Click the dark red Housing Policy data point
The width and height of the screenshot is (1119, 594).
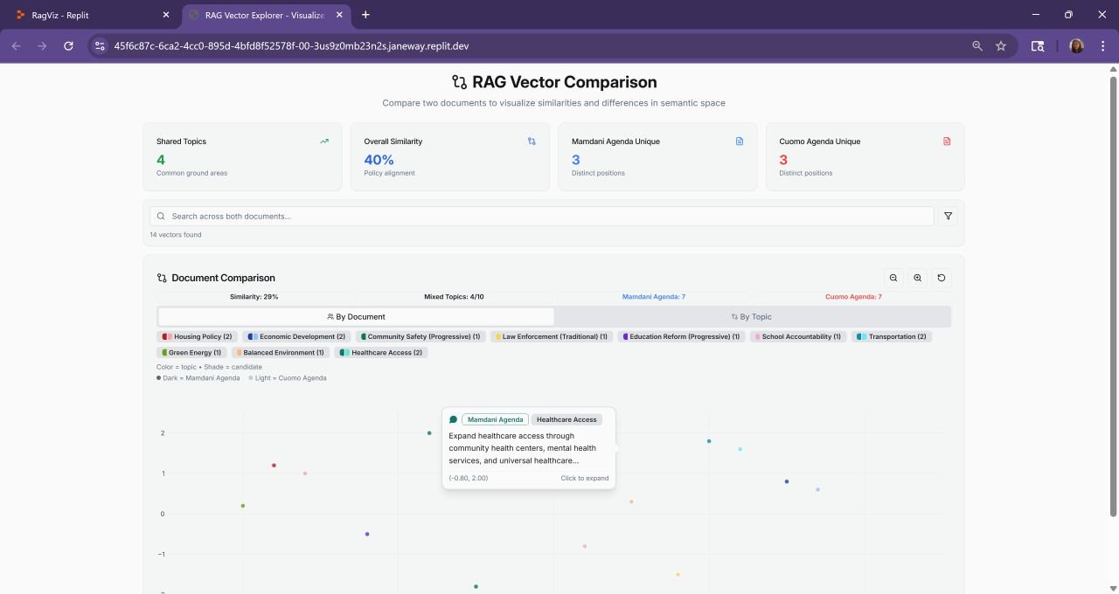click(274, 466)
